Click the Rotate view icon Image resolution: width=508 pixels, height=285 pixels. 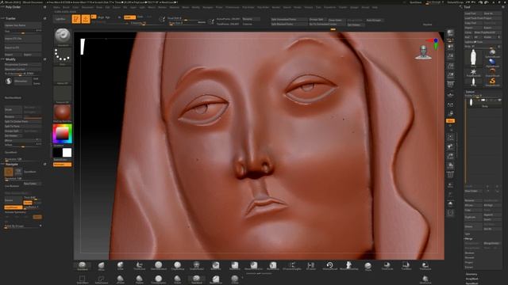[x=450, y=165]
